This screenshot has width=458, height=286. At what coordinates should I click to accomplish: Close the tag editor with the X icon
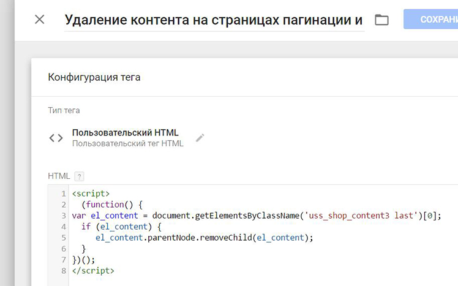pyautogui.click(x=39, y=20)
